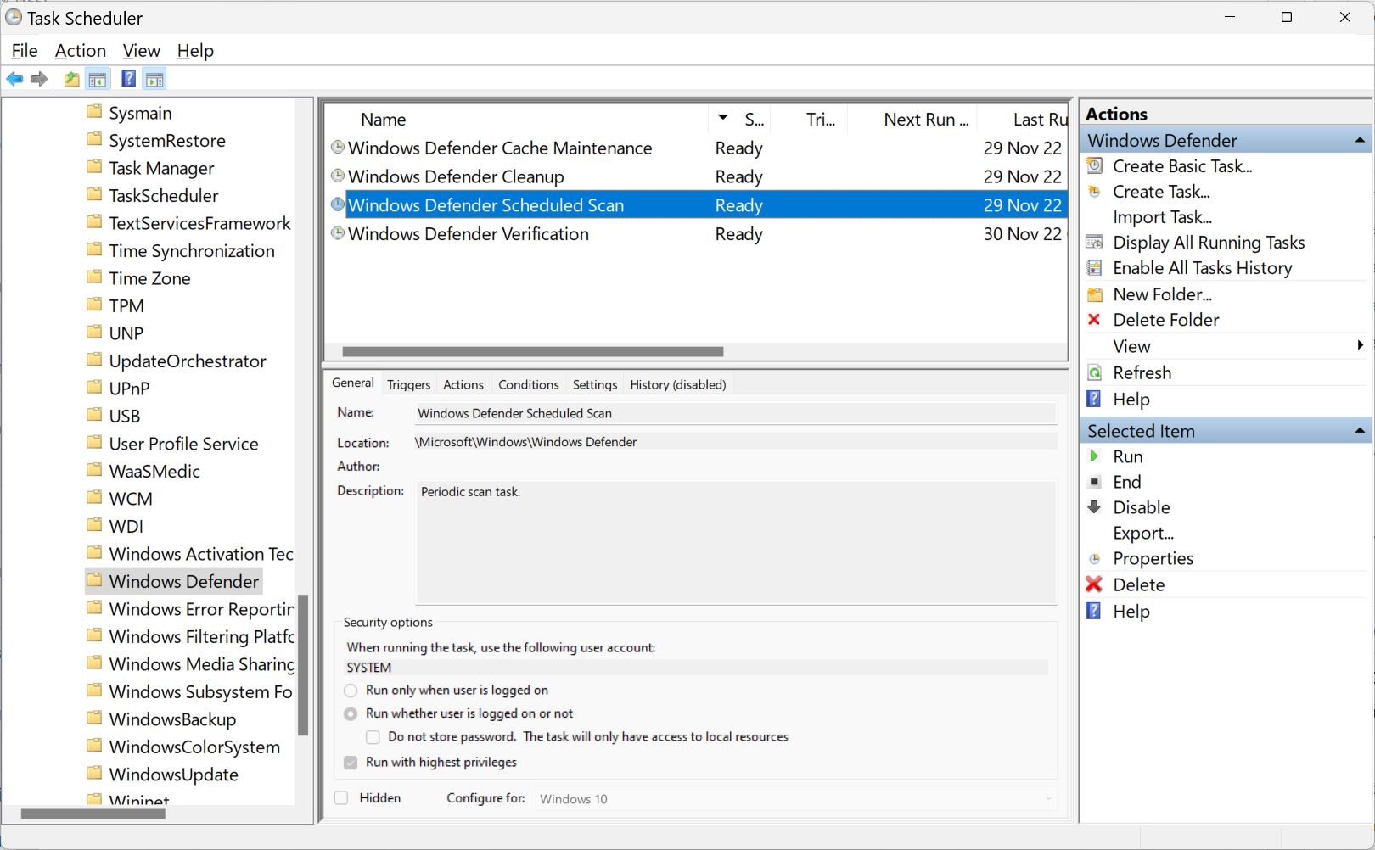Select the UpdateOrchestrator folder
Viewport: 1375px width, 850px height.
tap(188, 361)
